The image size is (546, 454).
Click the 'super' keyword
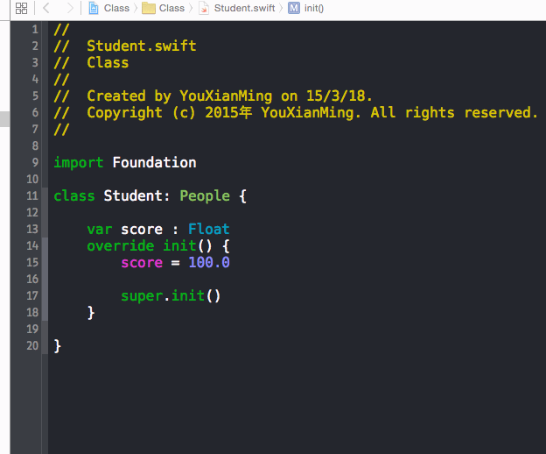142,296
